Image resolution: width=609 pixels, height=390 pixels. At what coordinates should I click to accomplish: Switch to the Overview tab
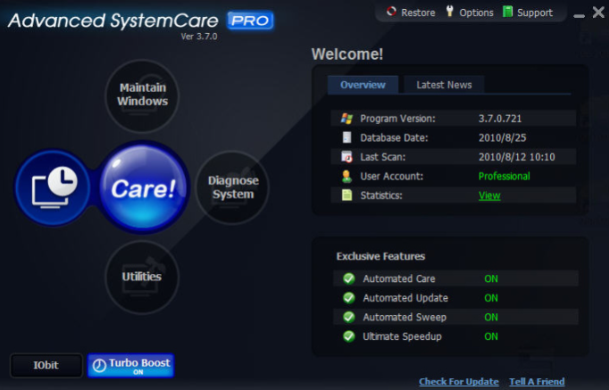click(x=363, y=85)
